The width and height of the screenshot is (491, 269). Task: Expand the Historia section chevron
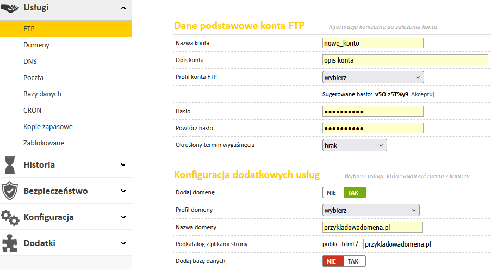tap(123, 165)
